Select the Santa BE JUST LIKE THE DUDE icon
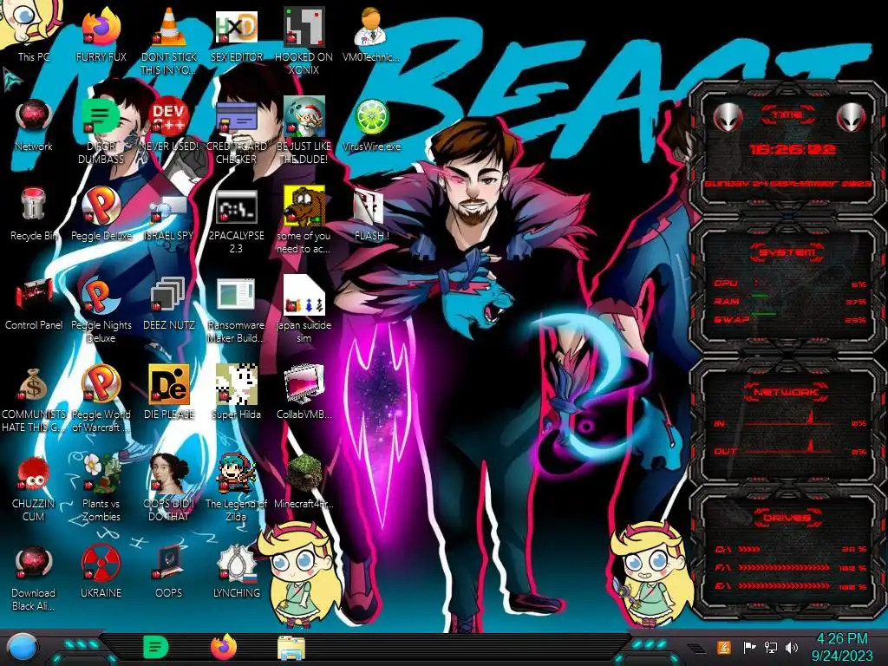This screenshot has height=666, width=888. pyautogui.click(x=304, y=117)
